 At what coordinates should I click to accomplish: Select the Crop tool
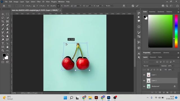click(x=3, y=21)
